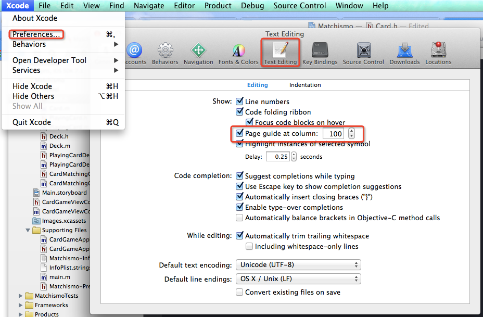Enable Including whitespace-only lines
Image resolution: width=483 pixels, height=317 pixels.
point(249,246)
